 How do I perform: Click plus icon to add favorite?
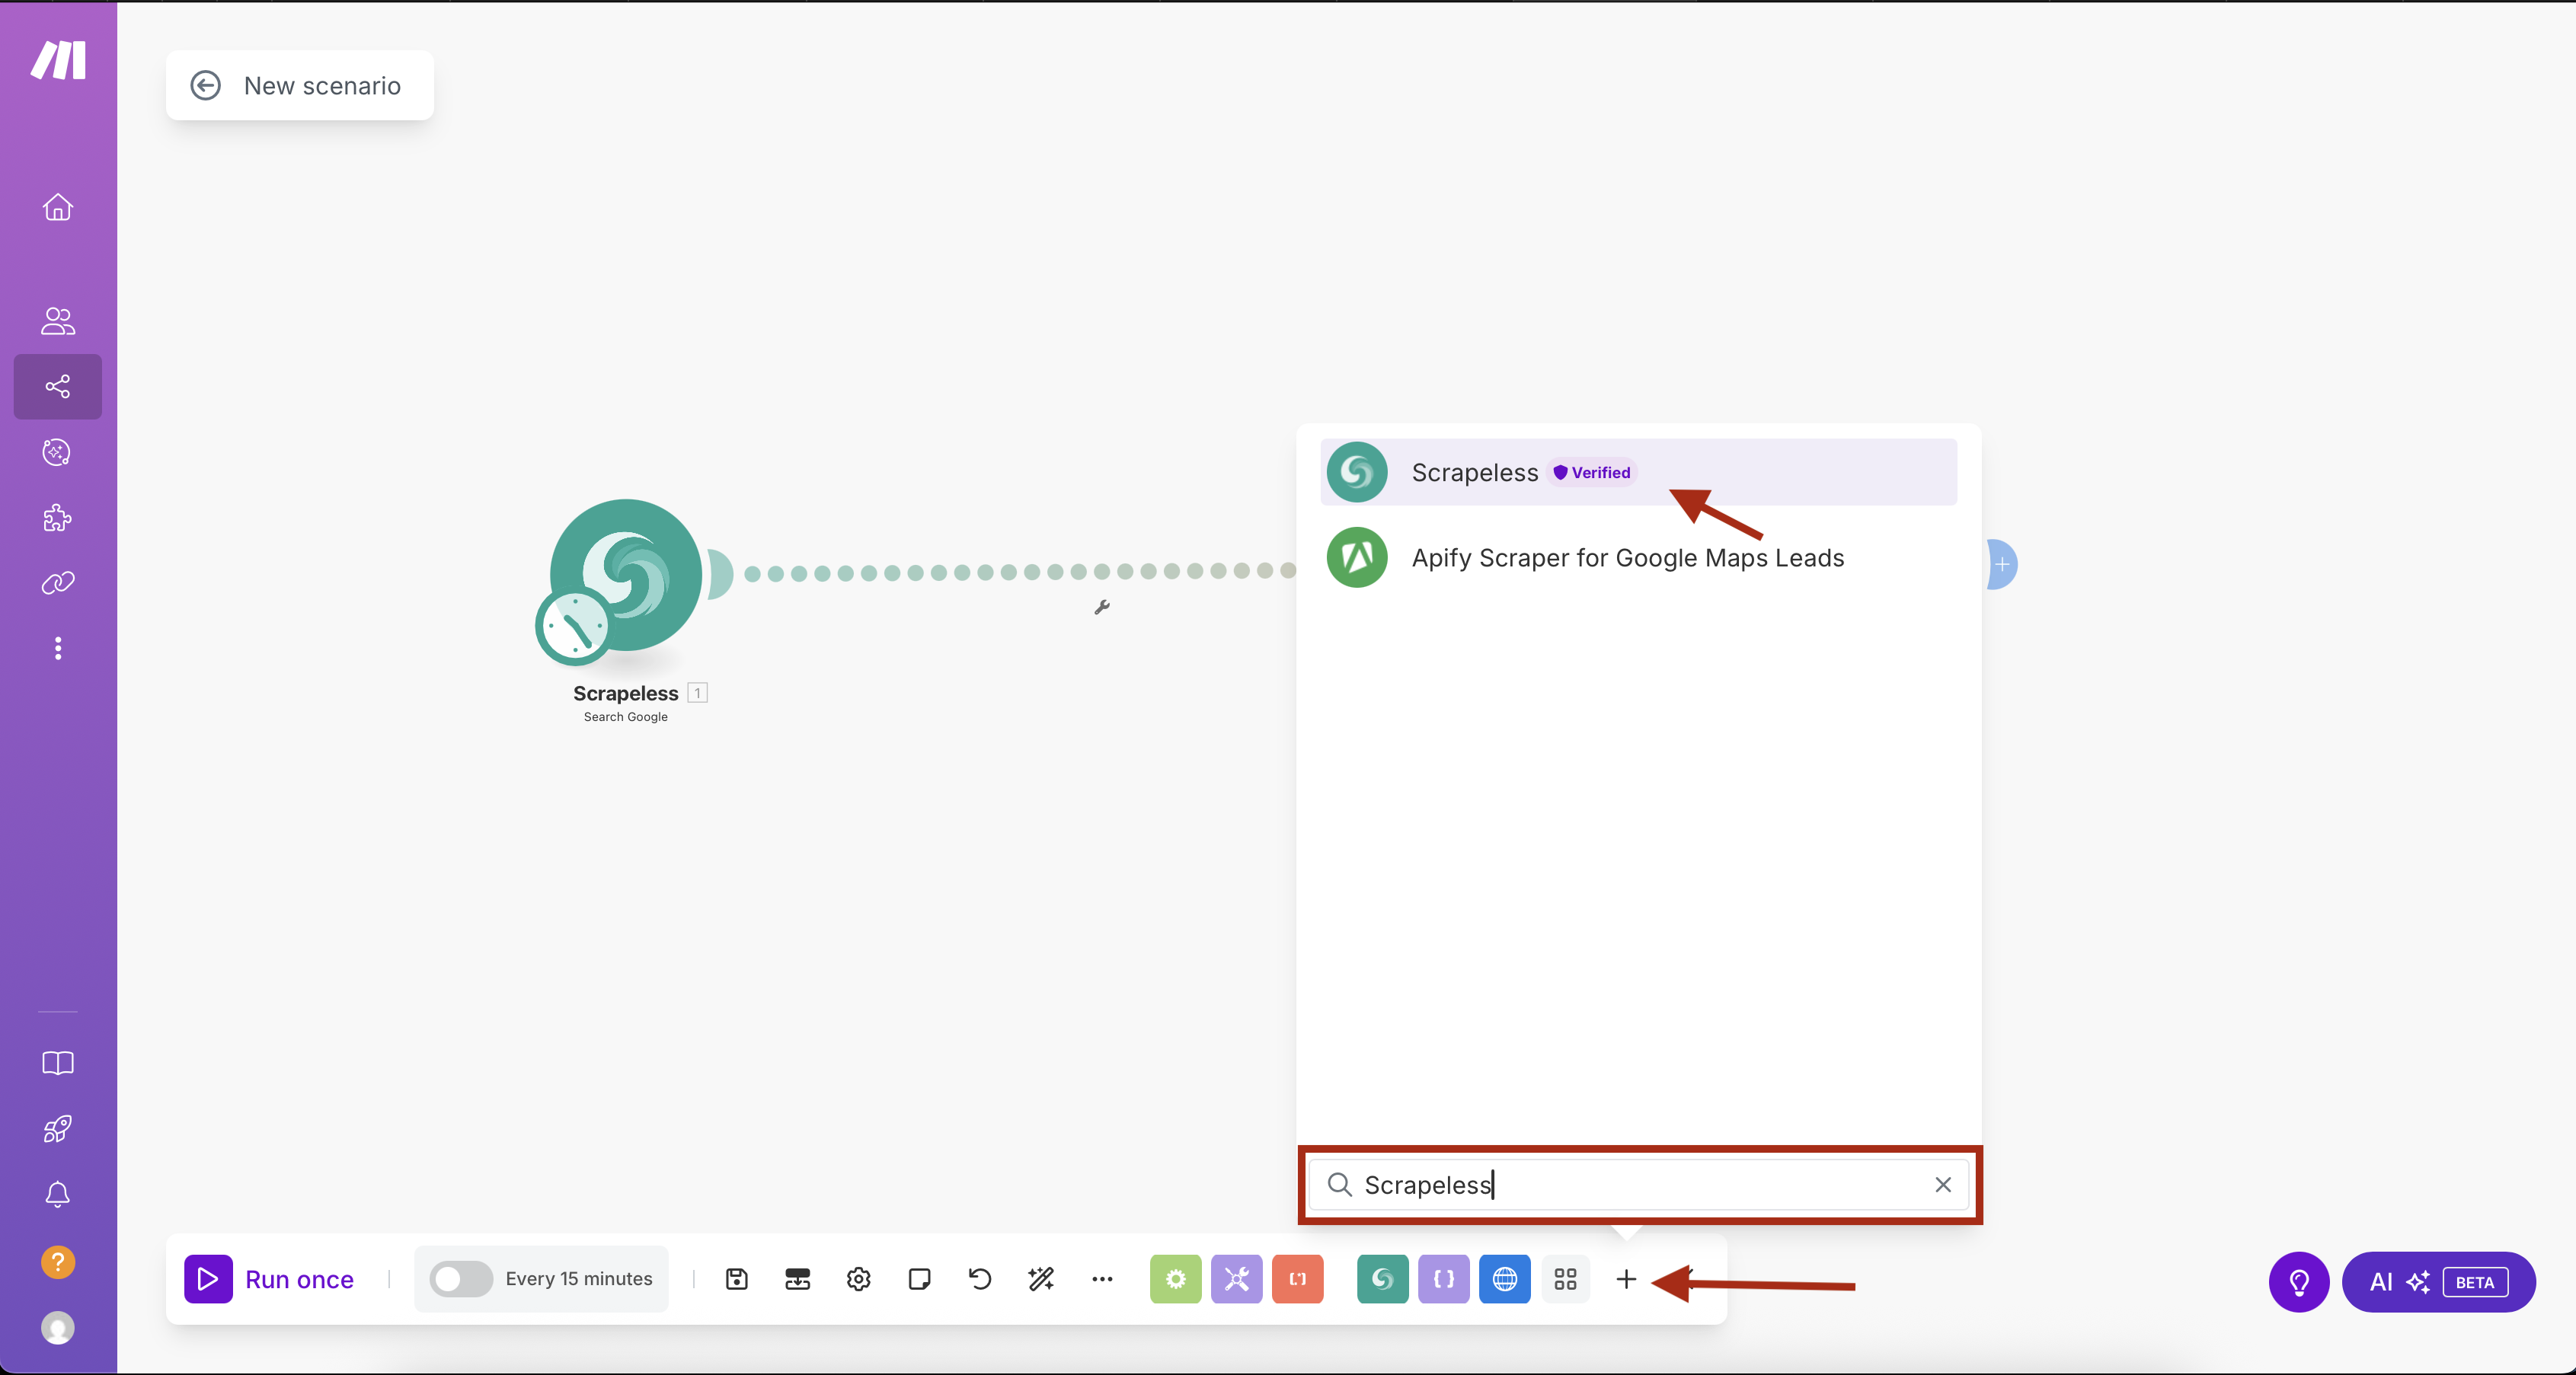pos(1627,1279)
